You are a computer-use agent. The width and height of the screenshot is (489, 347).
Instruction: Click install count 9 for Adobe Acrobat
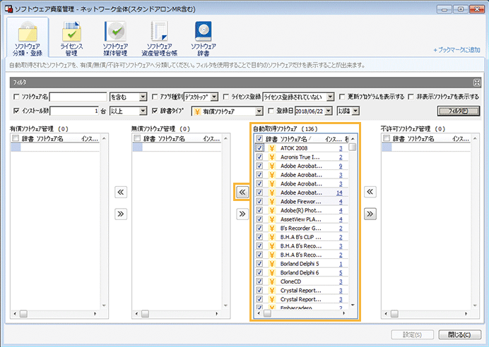point(341,166)
